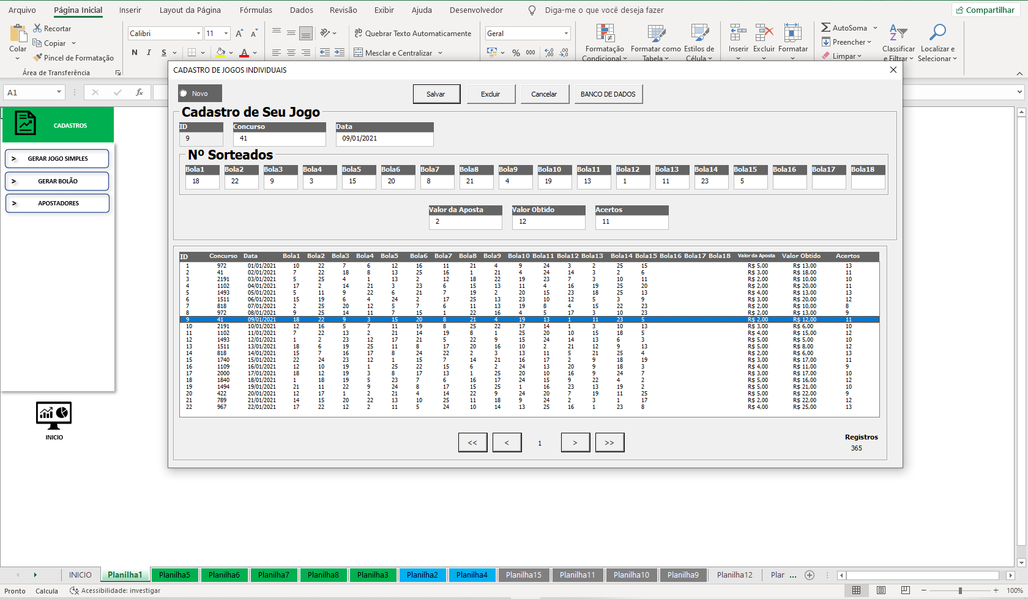This screenshot has height=599, width=1028.
Task: Open the Arquivo menu
Action: [22, 10]
